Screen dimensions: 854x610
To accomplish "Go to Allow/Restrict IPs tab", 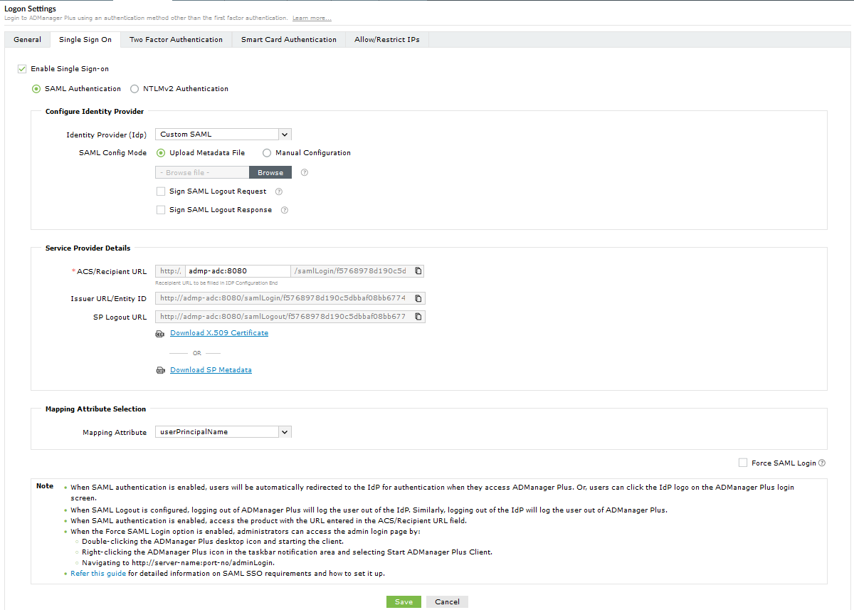I will (387, 40).
